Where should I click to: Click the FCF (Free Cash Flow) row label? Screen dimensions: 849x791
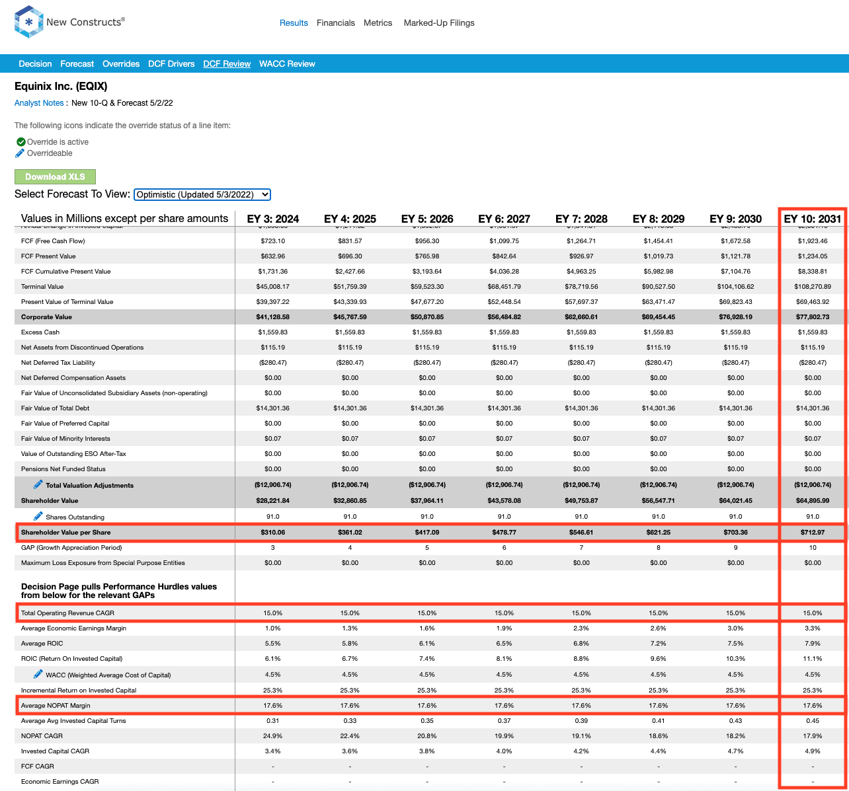tap(53, 241)
